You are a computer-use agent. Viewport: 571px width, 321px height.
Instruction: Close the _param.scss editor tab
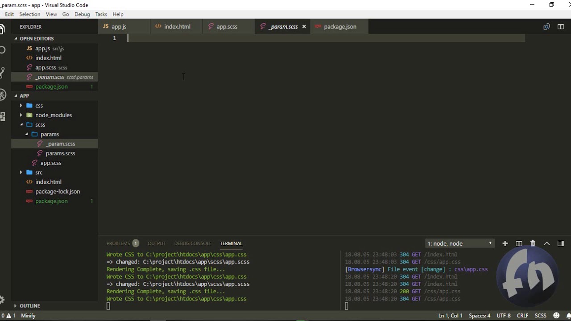(x=304, y=27)
